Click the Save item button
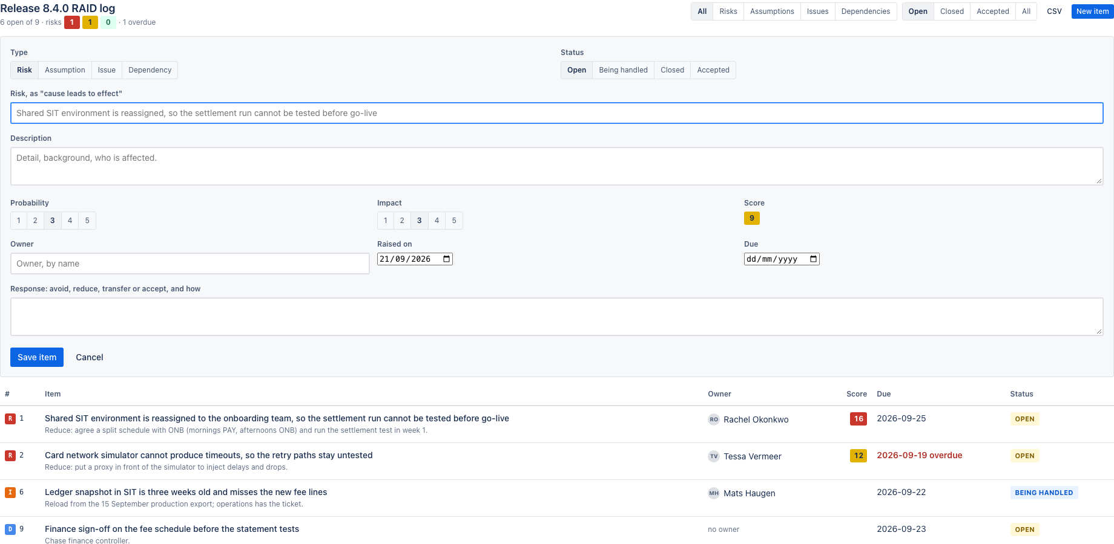 37,357
